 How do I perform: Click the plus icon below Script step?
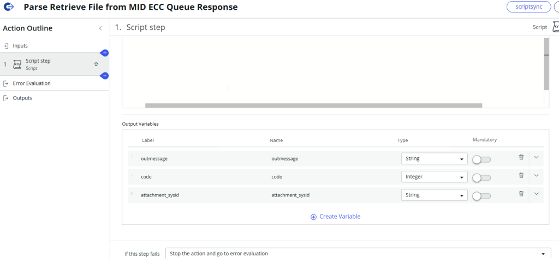click(x=105, y=76)
